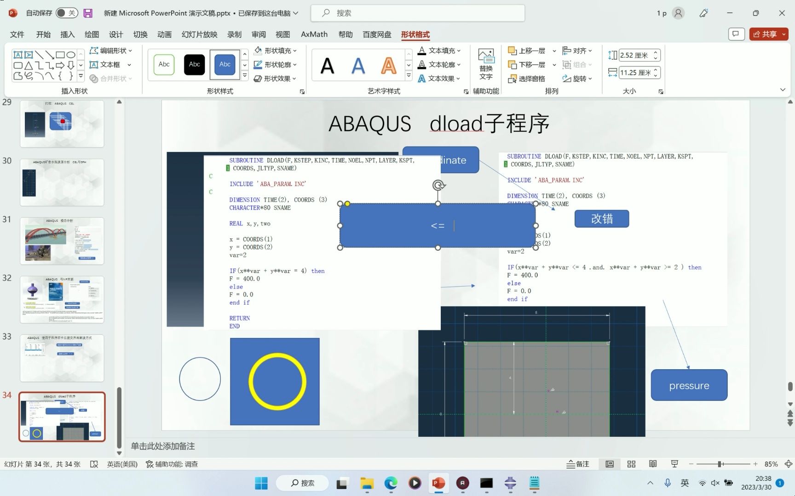This screenshot has height=496, width=795.
Task: Click the volume icon in system tray
Action: [715, 483]
